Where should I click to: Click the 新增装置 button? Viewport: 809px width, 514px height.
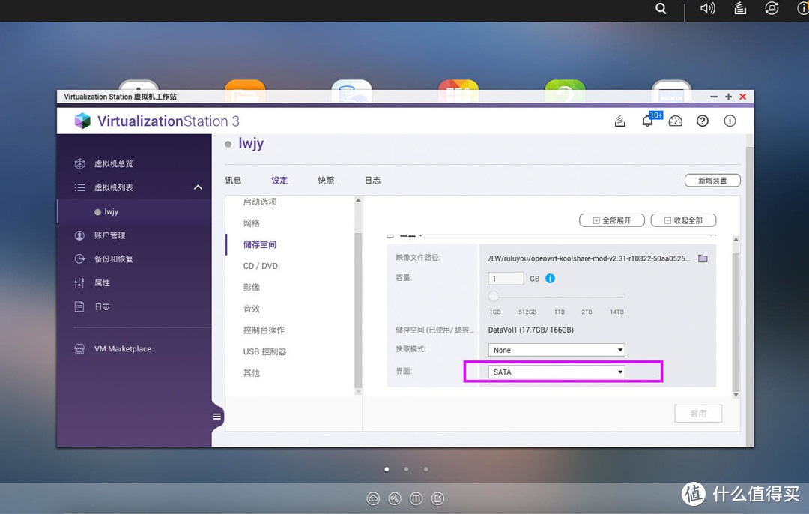tap(712, 181)
